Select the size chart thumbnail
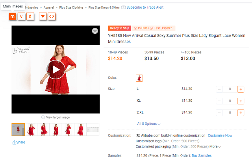This screenshot has width=252, height=157. pyautogui.click(x=93, y=129)
